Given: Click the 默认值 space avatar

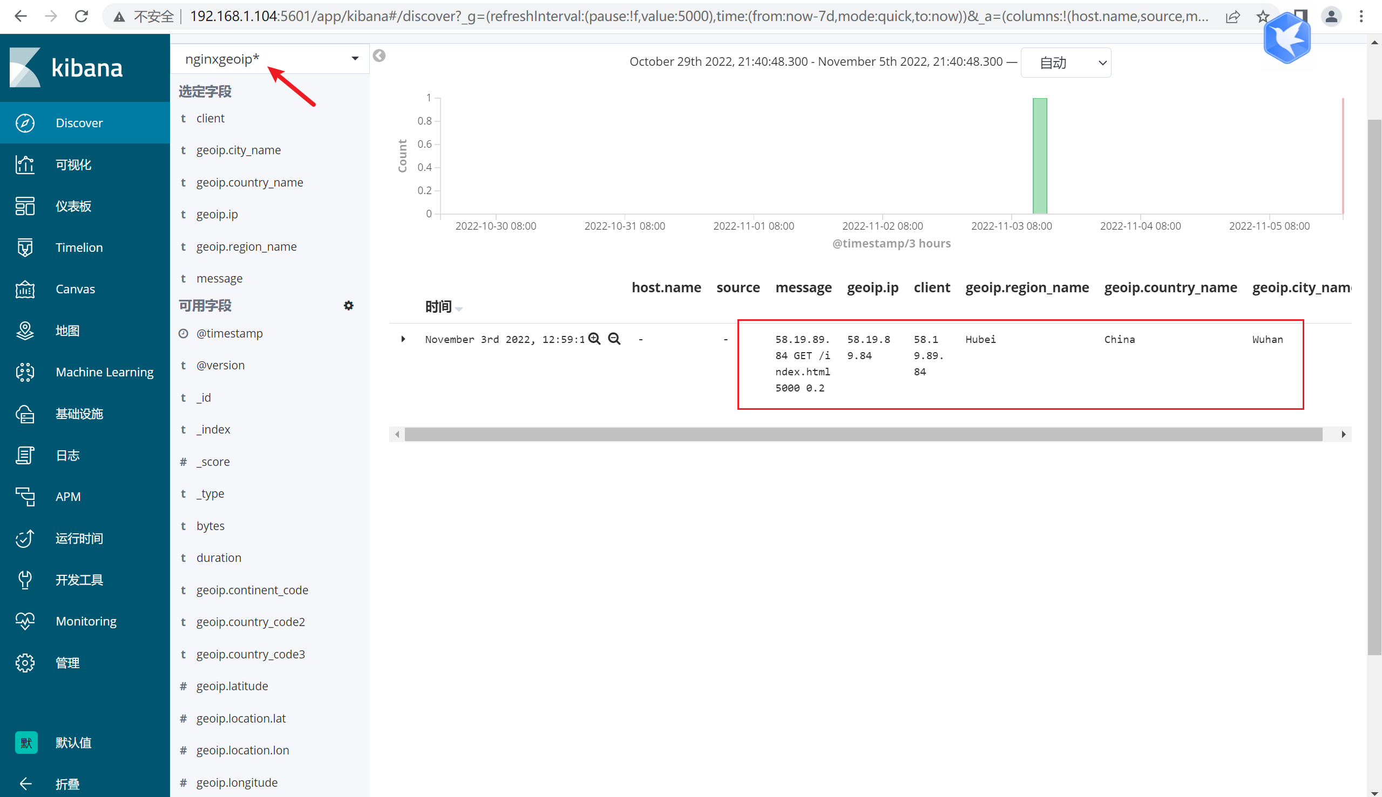Looking at the screenshot, I should (x=26, y=743).
